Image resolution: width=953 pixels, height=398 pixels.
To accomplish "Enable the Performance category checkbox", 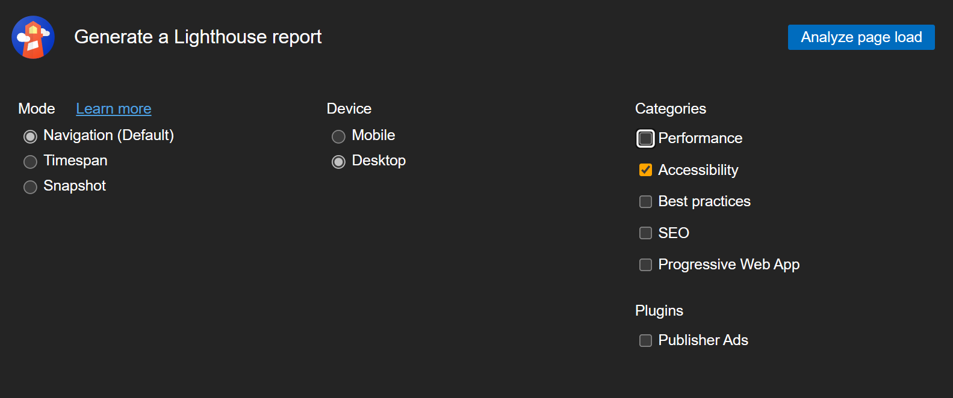I will pos(645,139).
